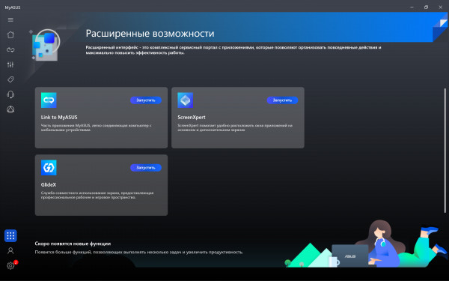Open Link to MyASUS sidebar icon
Image resolution: width=449 pixels, height=281 pixels.
[10, 49]
